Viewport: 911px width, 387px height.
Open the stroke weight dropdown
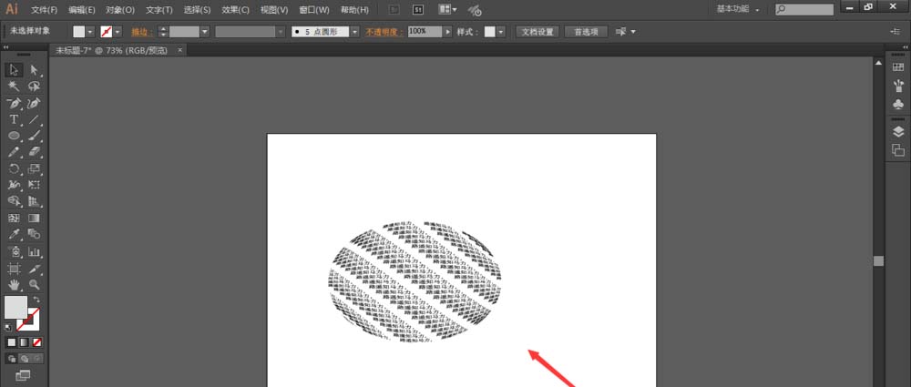204,32
